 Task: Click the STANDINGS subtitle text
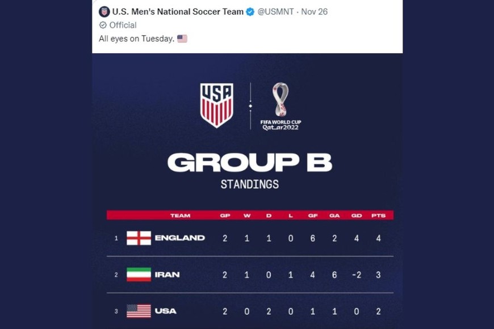coord(249,184)
